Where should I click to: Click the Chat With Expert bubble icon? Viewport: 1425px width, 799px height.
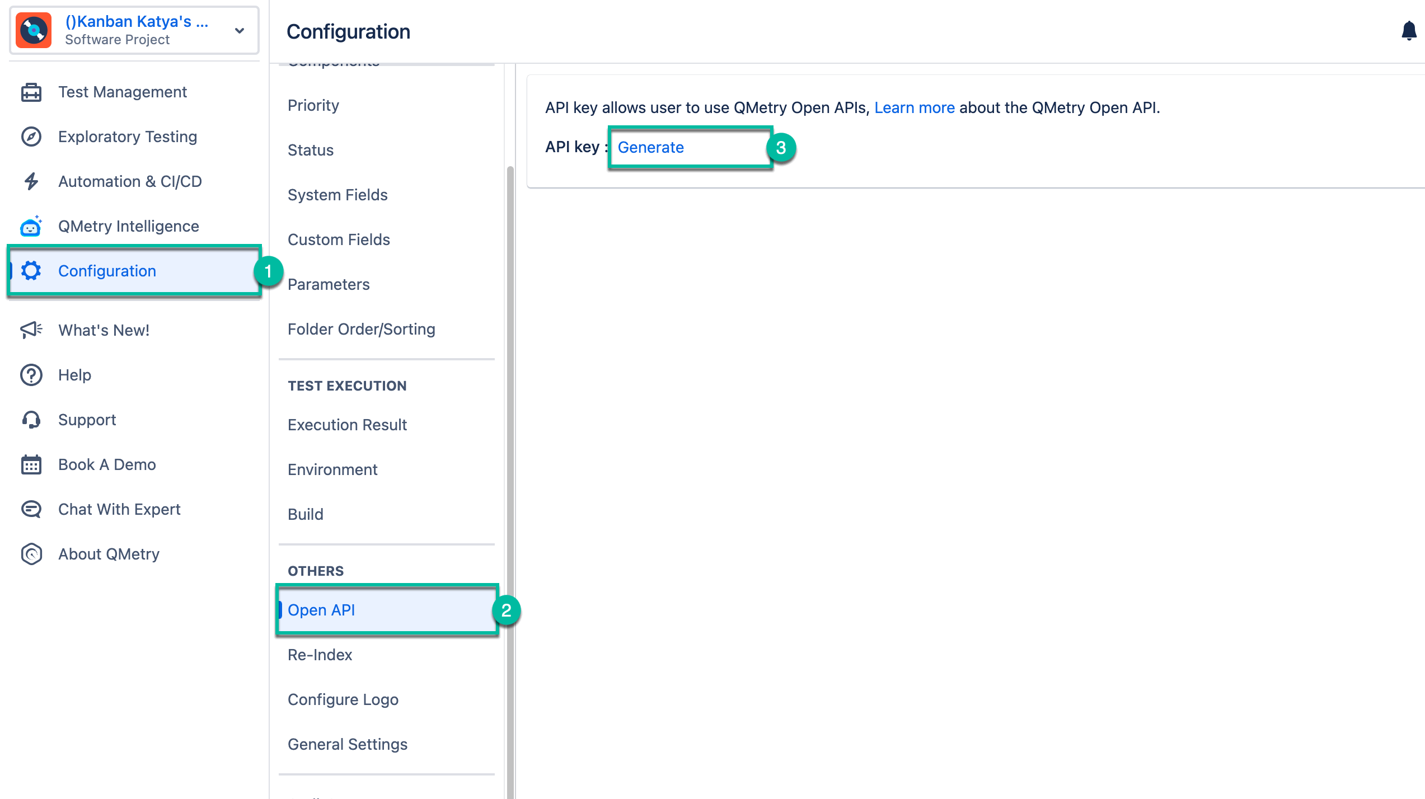pyautogui.click(x=31, y=509)
